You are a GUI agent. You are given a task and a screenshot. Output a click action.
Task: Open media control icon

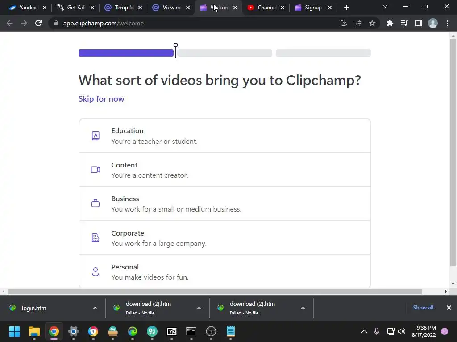(x=404, y=23)
